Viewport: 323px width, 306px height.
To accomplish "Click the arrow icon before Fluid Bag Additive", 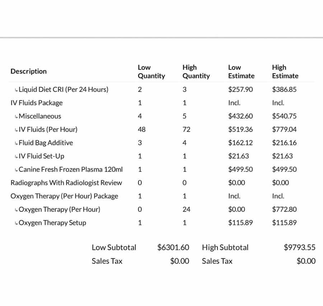I will tap(16, 143).
